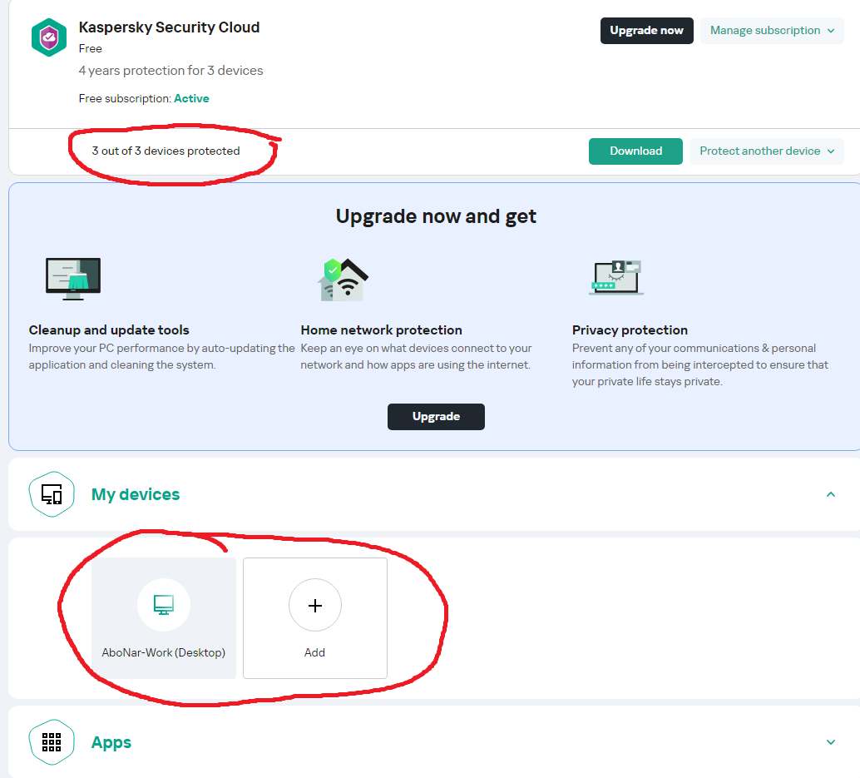Click the Kaspersky Security Cloud title
The width and height of the screenshot is (860, 778).
pos(169,27)
